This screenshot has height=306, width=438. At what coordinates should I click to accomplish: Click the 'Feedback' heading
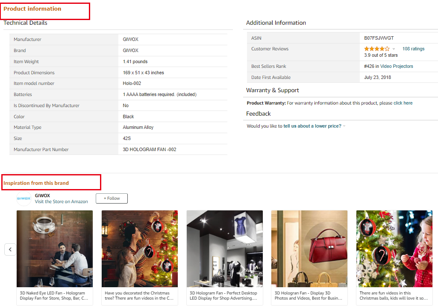(259, 114)
